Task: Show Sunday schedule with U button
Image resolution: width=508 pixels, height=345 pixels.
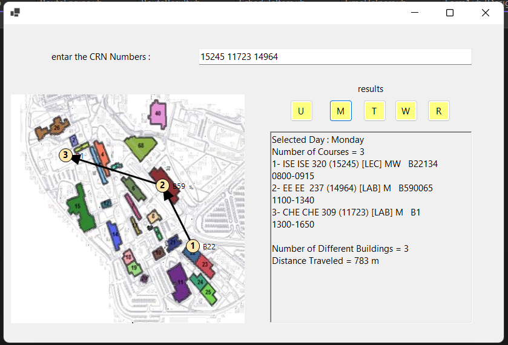Action: click(301, 111)
